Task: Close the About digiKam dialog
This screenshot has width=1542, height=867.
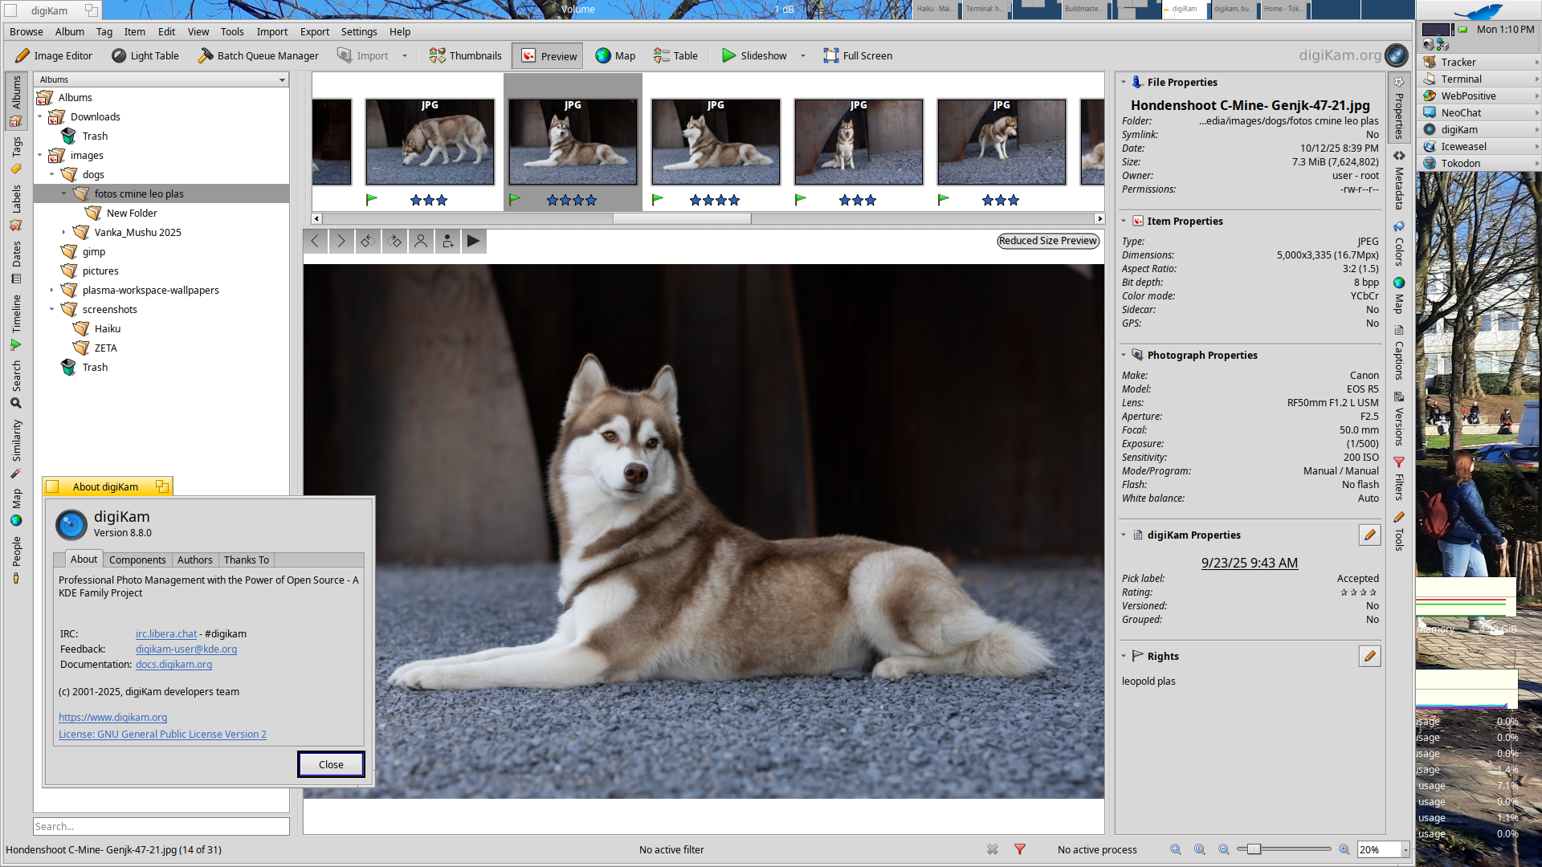Action: pos(331,764)
